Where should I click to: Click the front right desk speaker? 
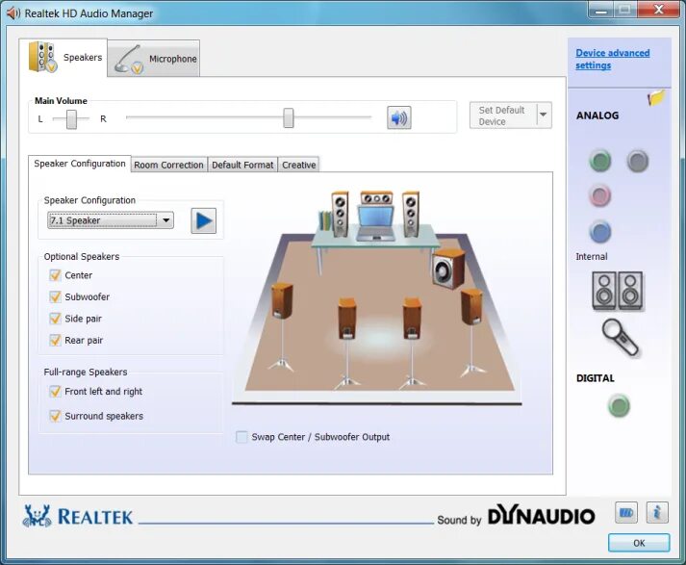[411, 214]
